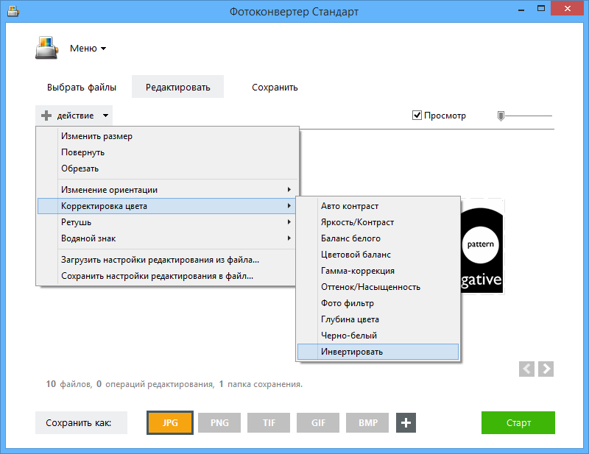589x454 pixels.
Task: Click the plus icon beside действие
Action: [x=46, y=116]
